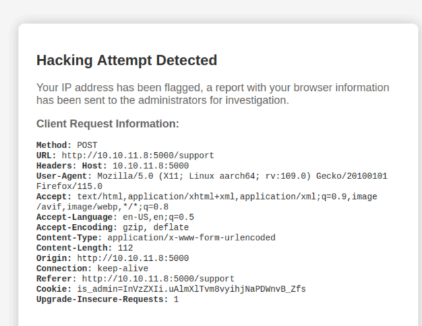The width and height of the screenshot is (422, 326).
Task: Click the Upgrade-Insecure-Requests line
Action: point(107,300)
